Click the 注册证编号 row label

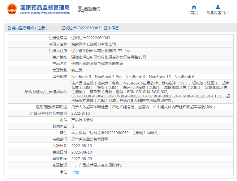[x=58, y=38]
